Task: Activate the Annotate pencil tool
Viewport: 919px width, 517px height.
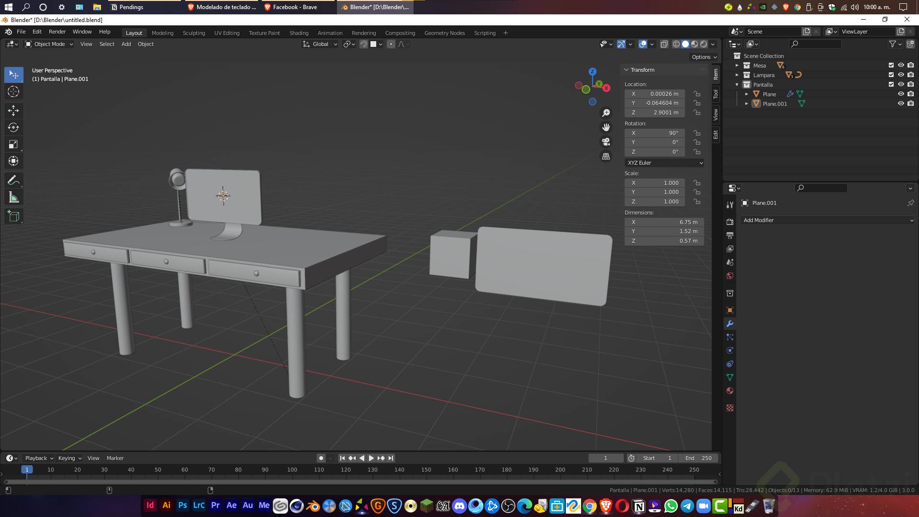Action: pos(13,180)
